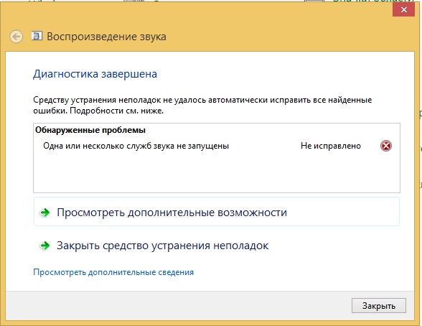Image resolution: width=422 pixels, height=326 pixels.
Task: Click the description text about Средству устранения неполадок
Action: [202, 105]
